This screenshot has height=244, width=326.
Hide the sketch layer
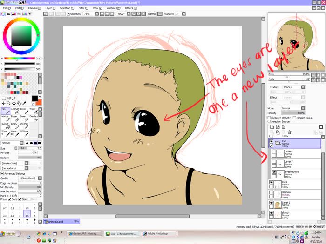click(271, 213)
